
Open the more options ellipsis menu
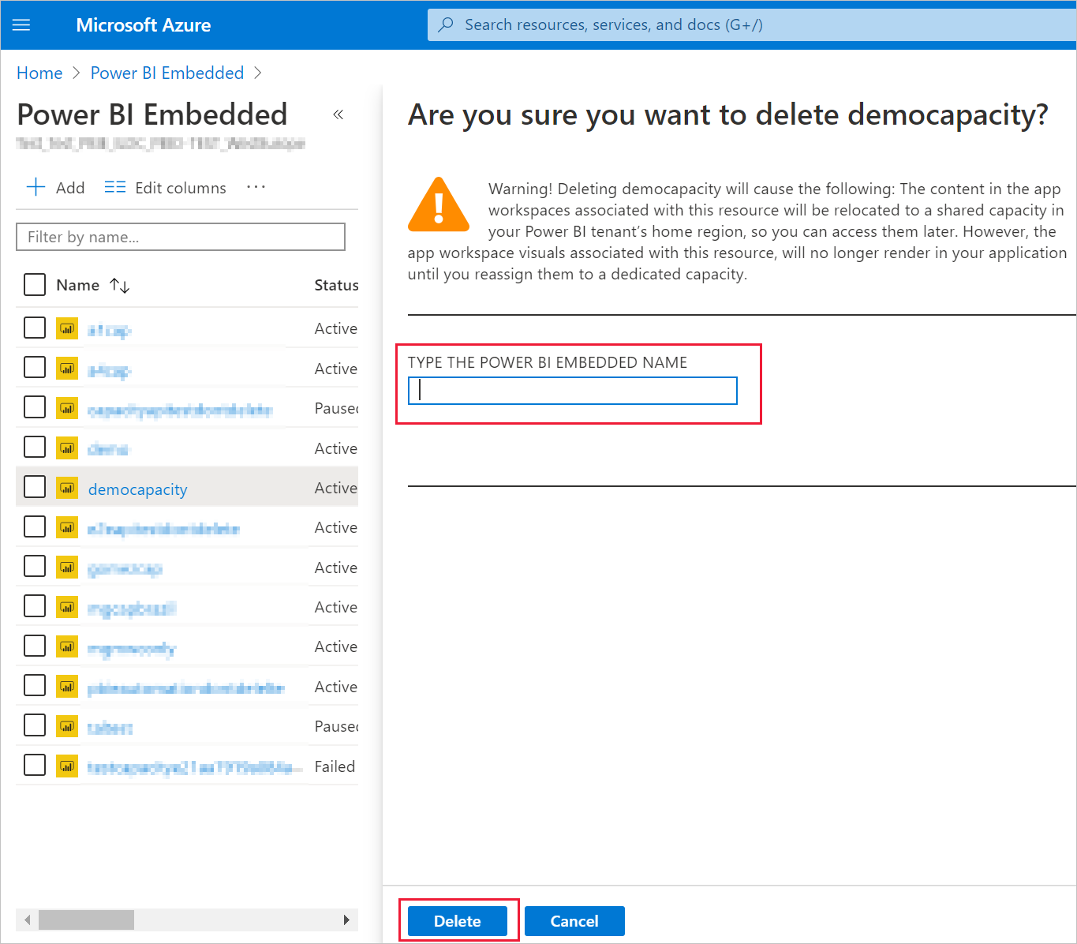pyautogui.click(x=256, y=187)
